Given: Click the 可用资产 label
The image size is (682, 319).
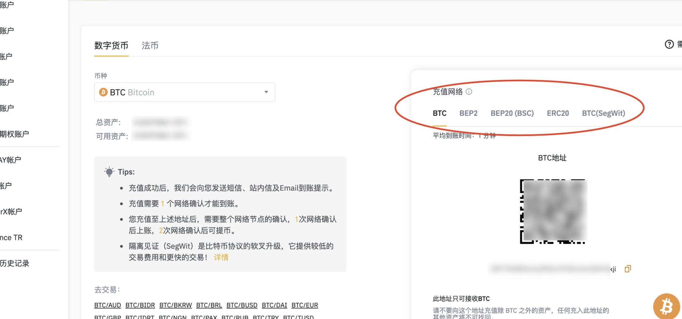Looking at the screenshot, I should [112, 136].
